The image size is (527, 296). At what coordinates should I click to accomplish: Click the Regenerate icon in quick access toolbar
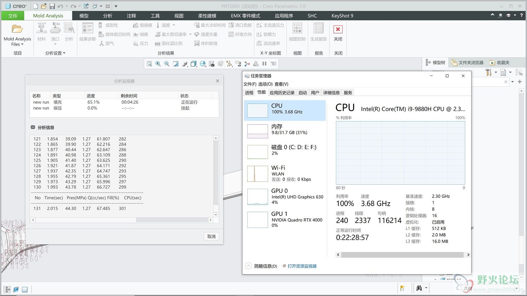point(86,6)
